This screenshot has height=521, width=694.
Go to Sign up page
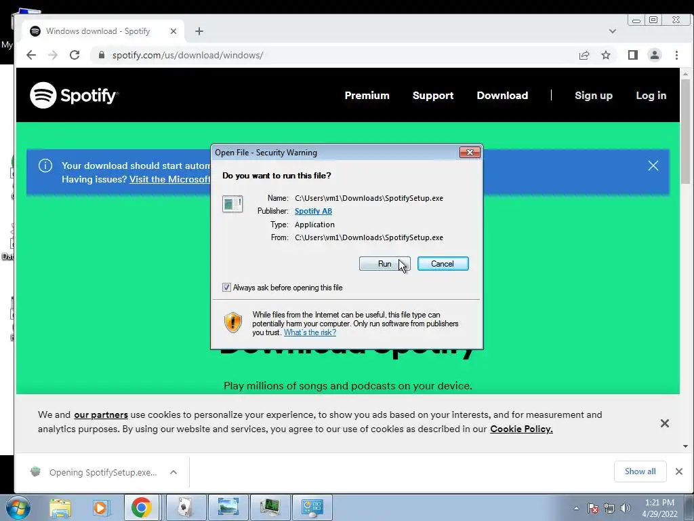click(594, 95)
